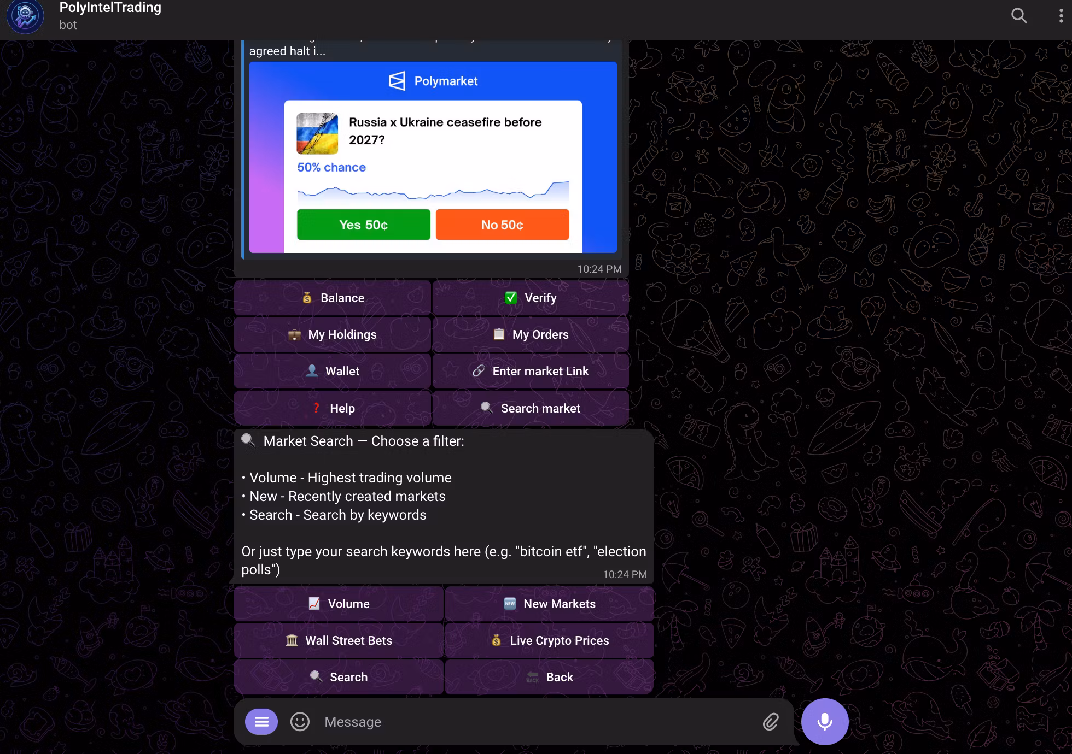
Task: Click the Russia x Ukraine market thumbnail
Action: coord(317,134)
